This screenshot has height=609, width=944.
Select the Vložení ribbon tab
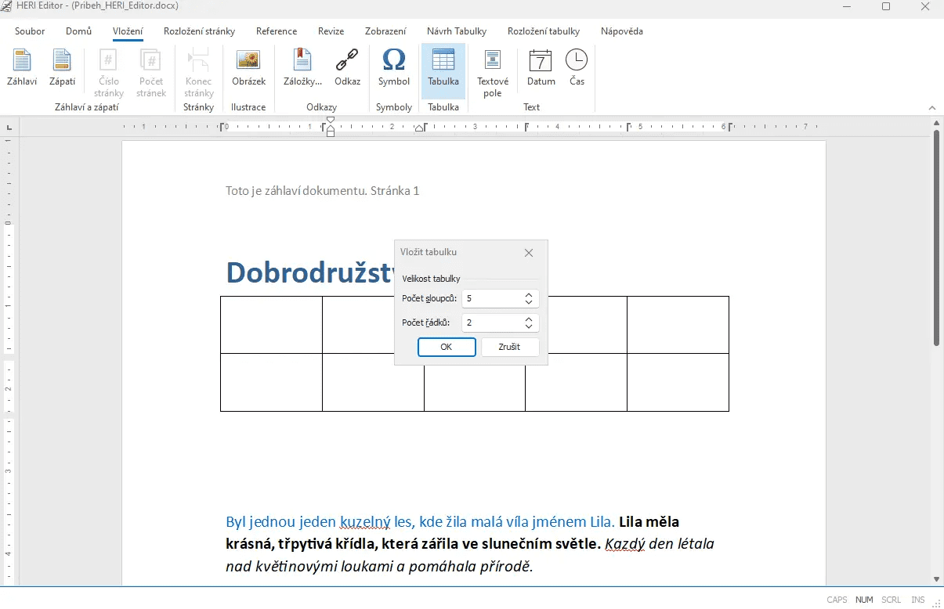click(128, 31)
